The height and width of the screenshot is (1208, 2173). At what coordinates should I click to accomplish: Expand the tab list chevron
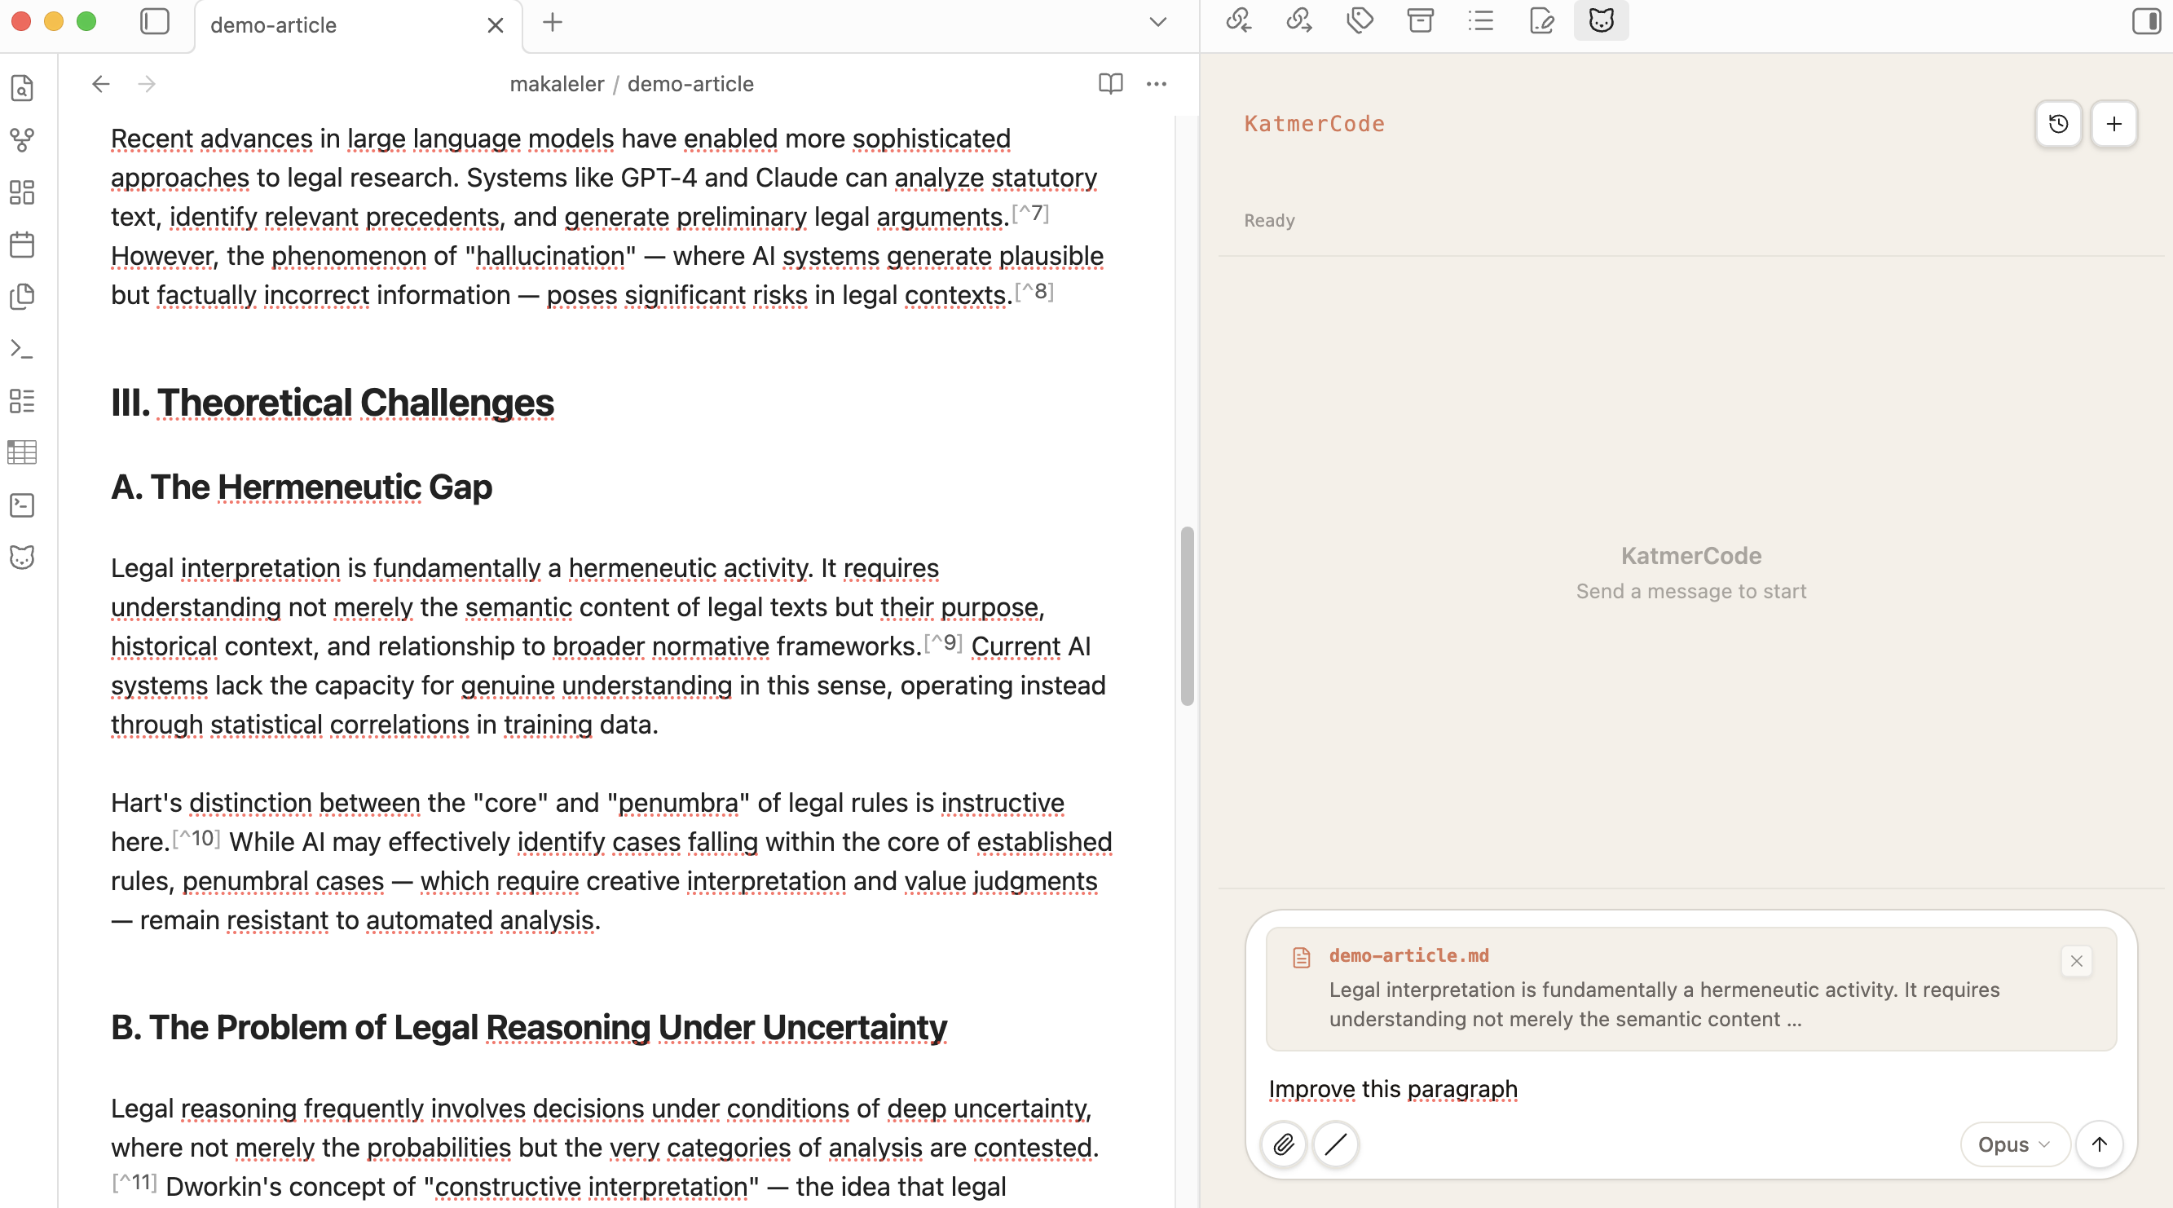pos(1157,22)
